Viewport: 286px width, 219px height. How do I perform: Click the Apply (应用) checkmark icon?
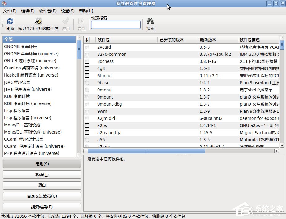(x=66, y=21)
